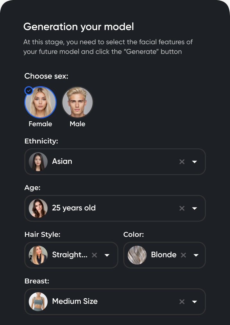
Task: Expand the Hair Style dropdown arrow
Action: (107, 255)
